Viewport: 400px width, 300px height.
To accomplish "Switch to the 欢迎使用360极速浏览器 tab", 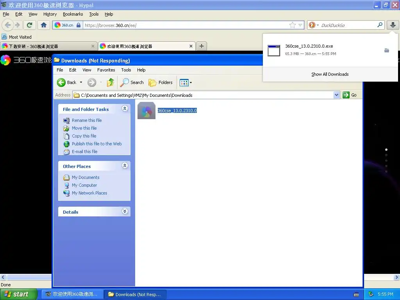I will [x=147, y=46].
